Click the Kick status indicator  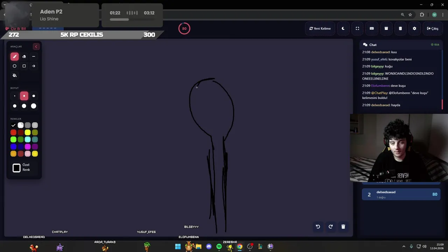coord(435,45)
